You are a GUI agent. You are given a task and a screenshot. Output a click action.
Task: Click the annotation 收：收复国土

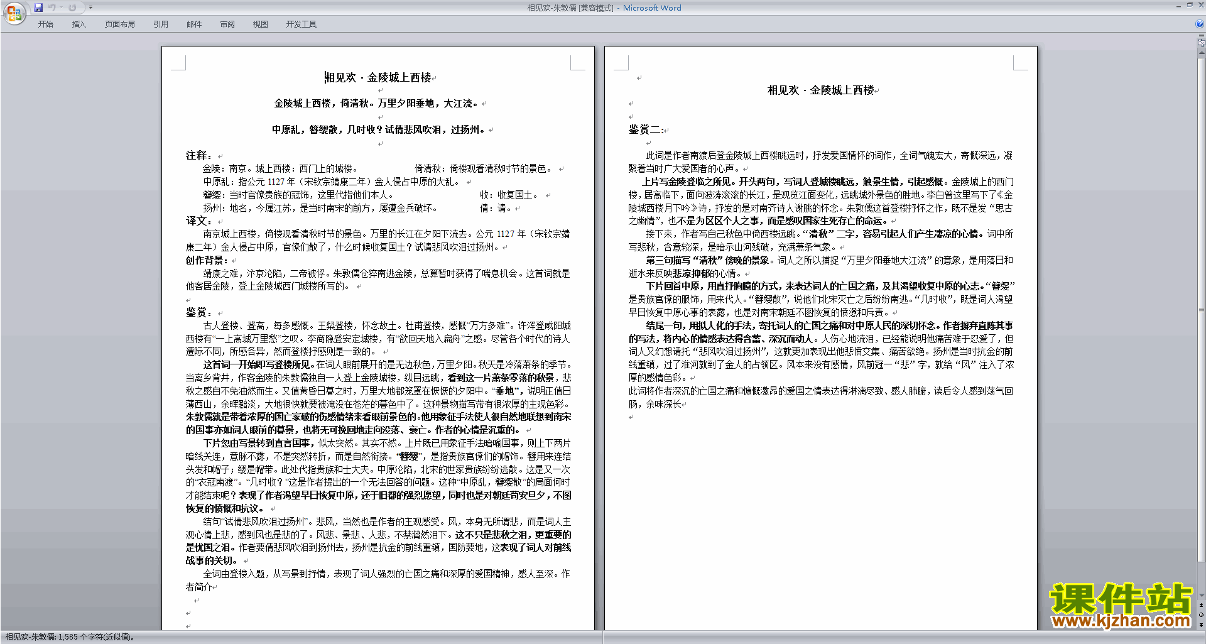coord(509,195)
